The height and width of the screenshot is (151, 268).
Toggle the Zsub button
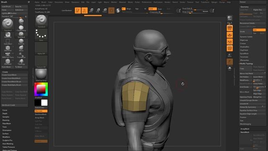coord(160,9)
